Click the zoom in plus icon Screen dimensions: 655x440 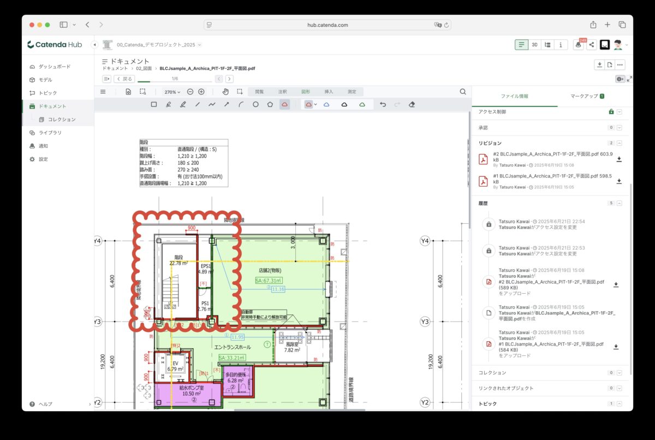pos(201,92)
